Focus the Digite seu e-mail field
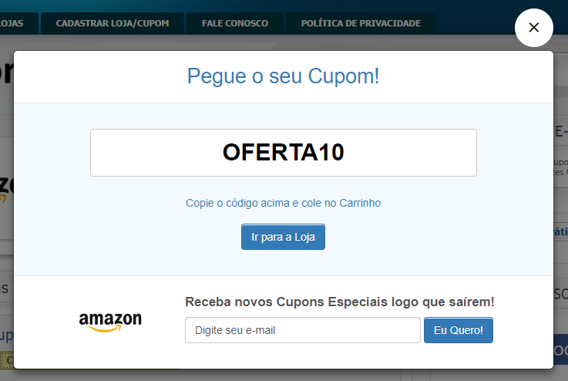 click(303, 330)
